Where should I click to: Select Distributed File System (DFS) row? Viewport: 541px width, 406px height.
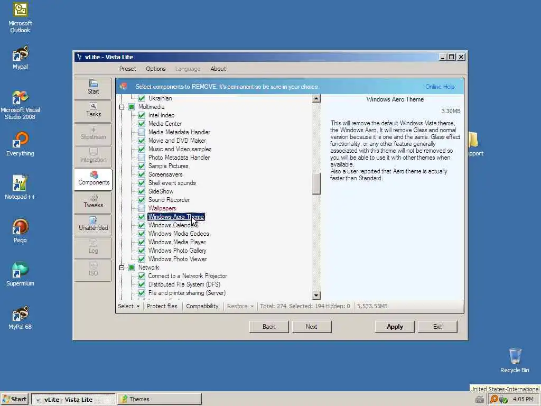184,284
